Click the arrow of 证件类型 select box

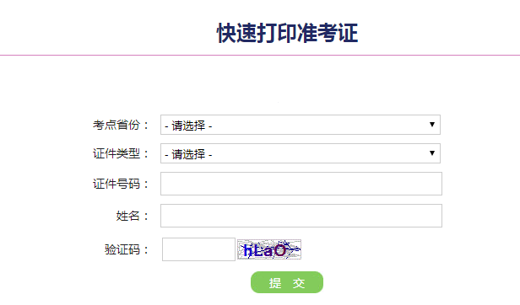(432, 153)
